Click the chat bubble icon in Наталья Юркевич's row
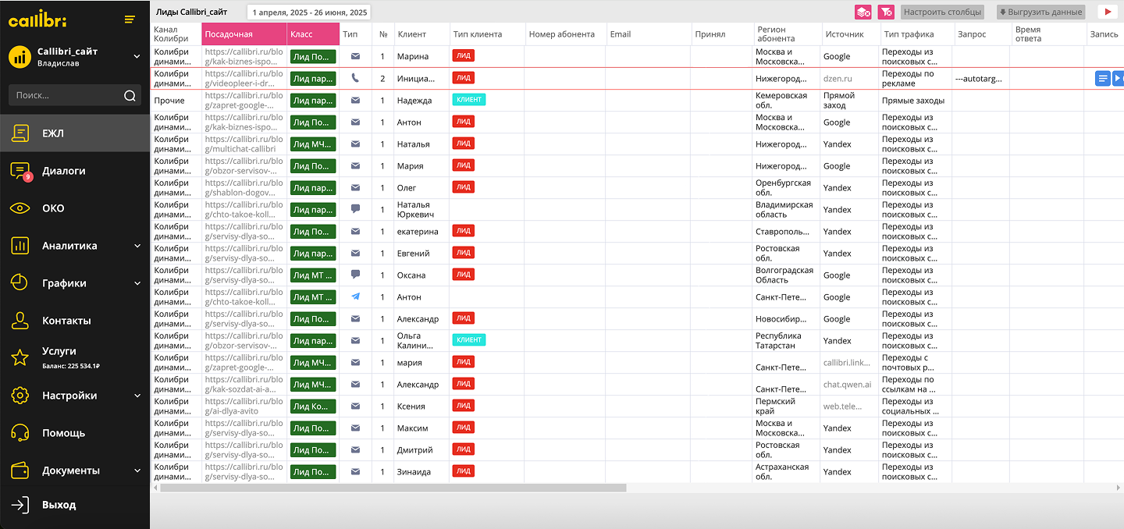1124x529 pixels. 355,209
